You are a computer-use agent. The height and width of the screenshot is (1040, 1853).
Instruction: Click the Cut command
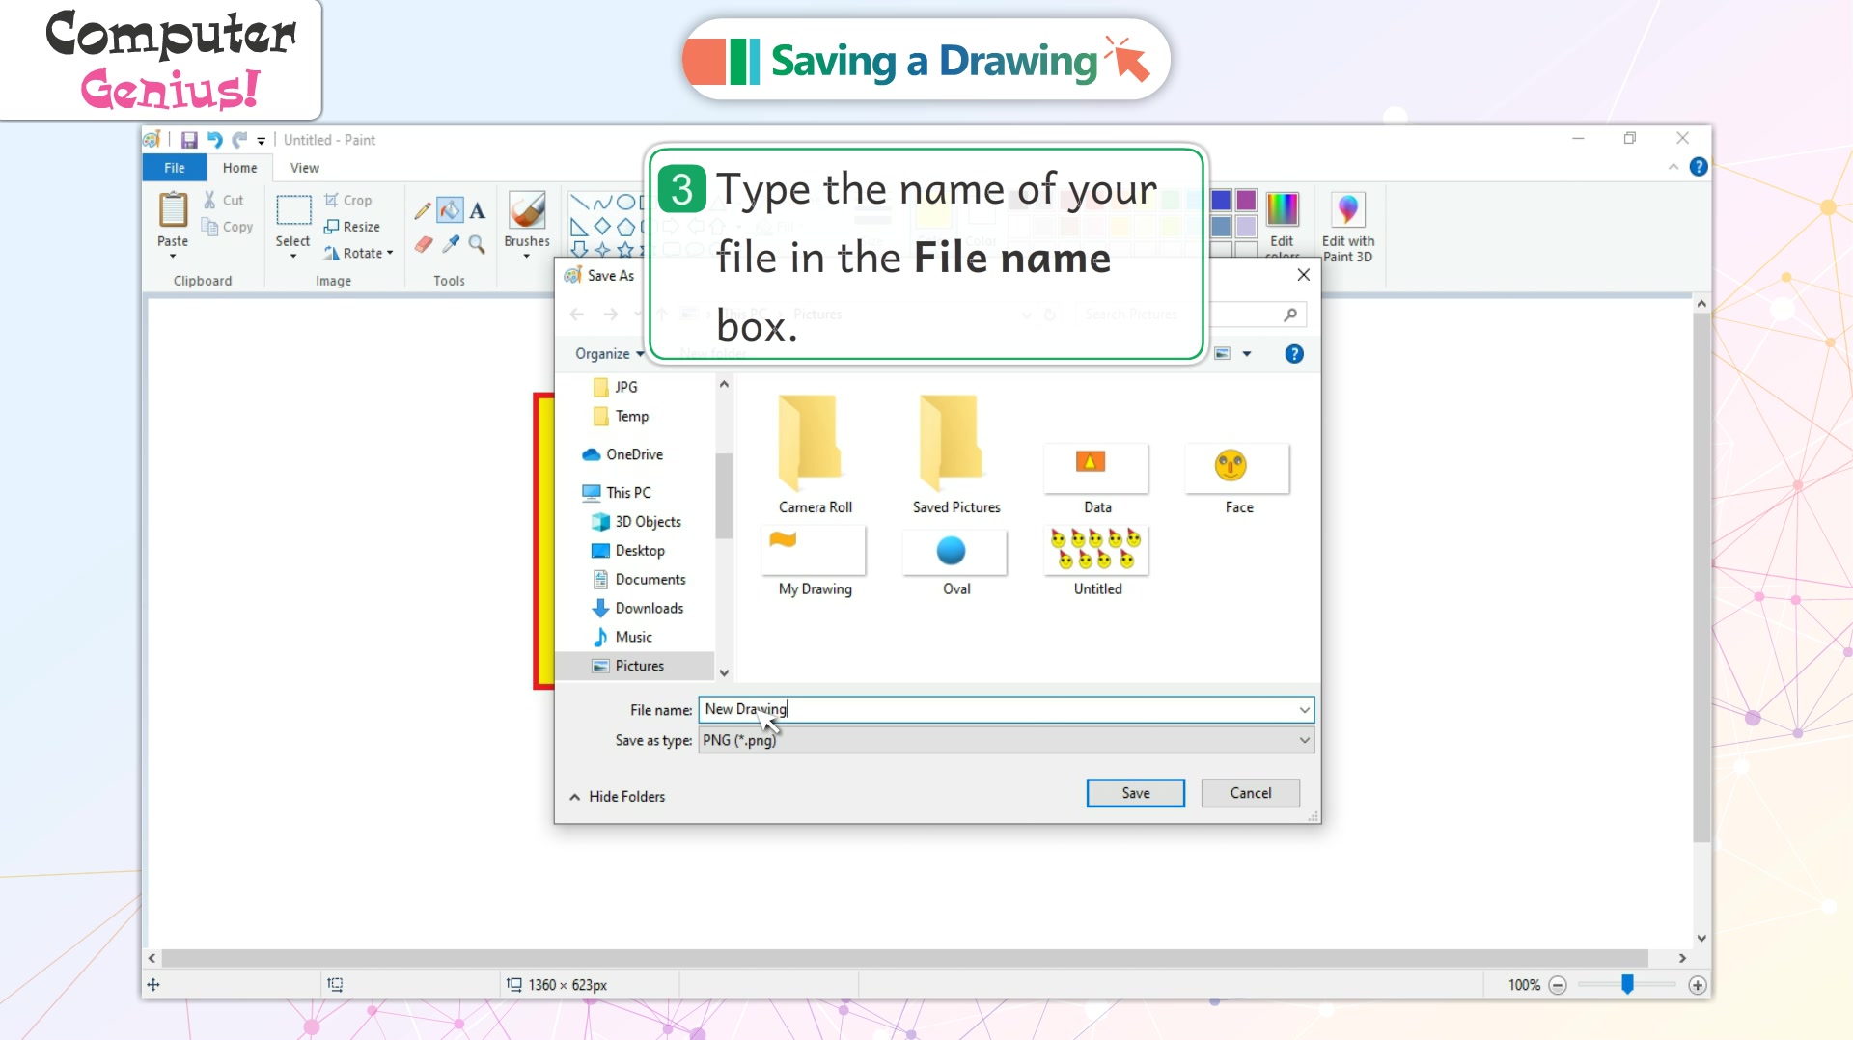coord(223,201)
